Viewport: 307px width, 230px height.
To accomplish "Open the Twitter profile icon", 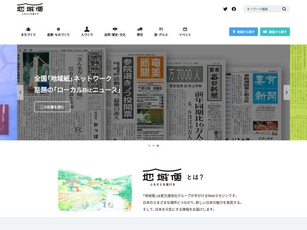I will [x=225, y=9].
